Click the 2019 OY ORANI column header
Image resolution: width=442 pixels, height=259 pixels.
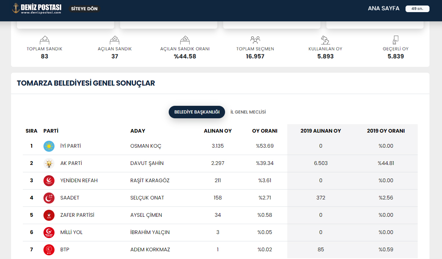point(386,131)
